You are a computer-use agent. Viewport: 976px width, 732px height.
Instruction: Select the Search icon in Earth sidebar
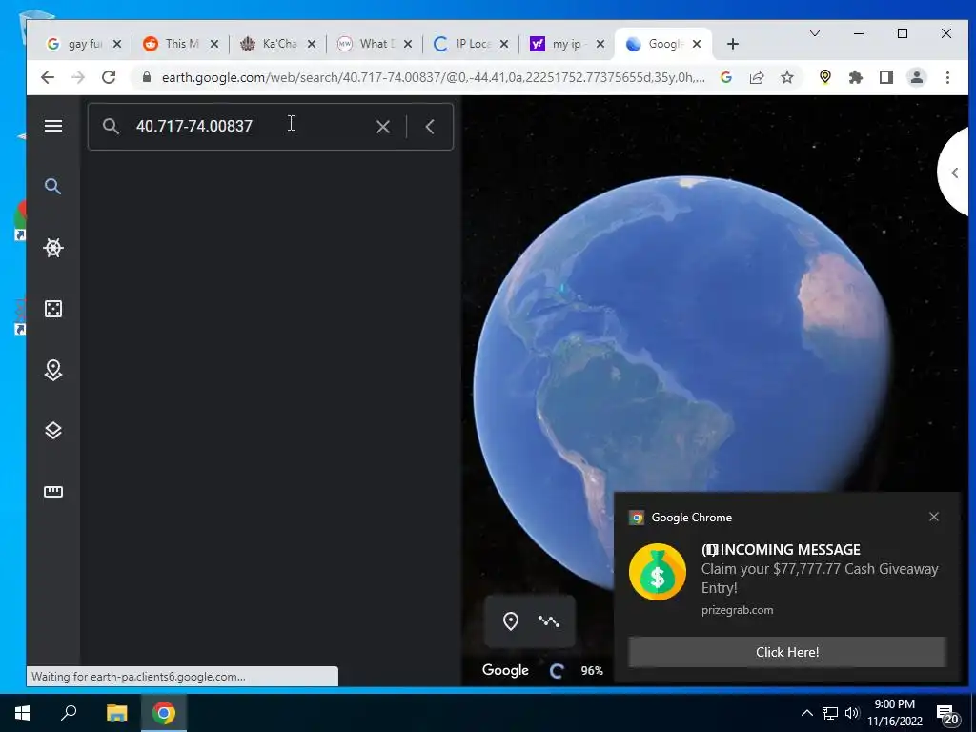click(53, 186)
